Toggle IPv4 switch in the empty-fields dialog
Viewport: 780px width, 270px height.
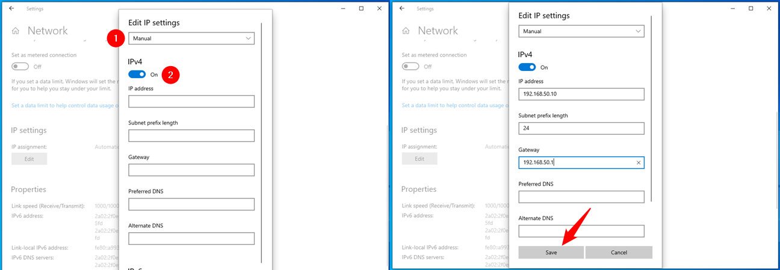pyautogui.click(x=137, y=75)
